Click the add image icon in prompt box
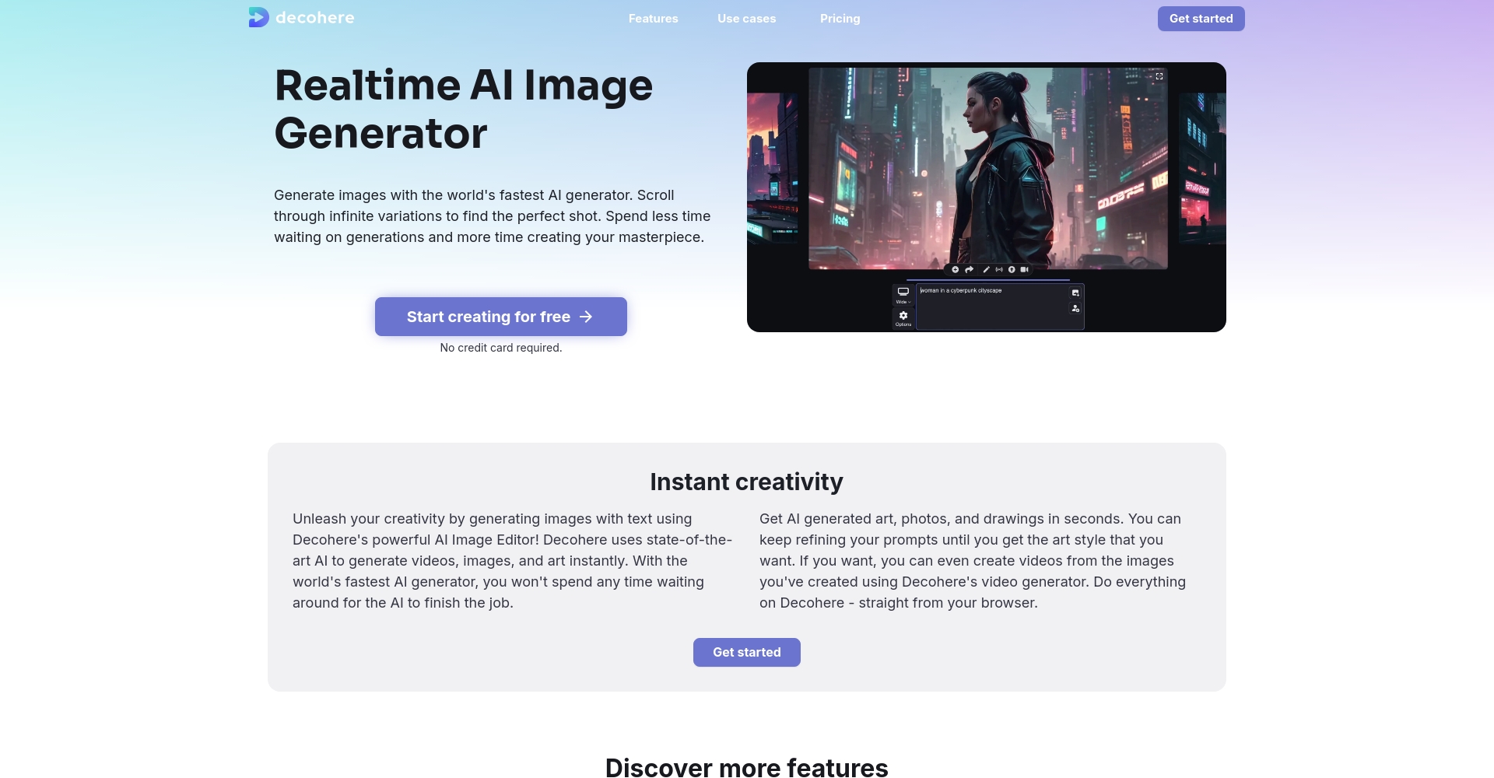Screen dimensions: 1494x778 pyautogui.click(x=1075, y=293)
